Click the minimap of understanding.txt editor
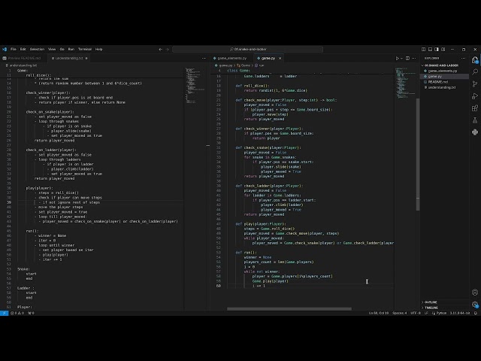 click(x=195, y=85)
